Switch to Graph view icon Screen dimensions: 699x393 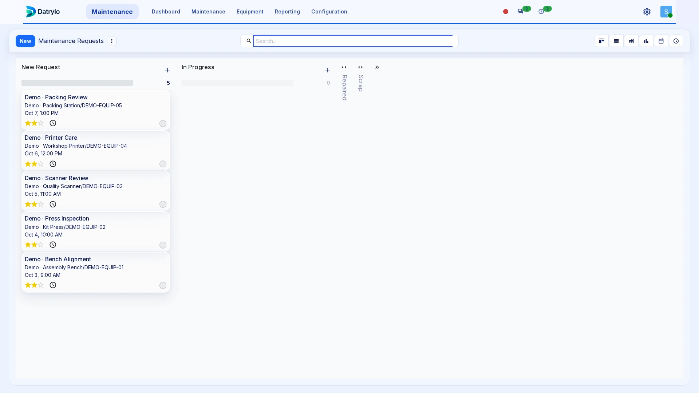point(646,41)
